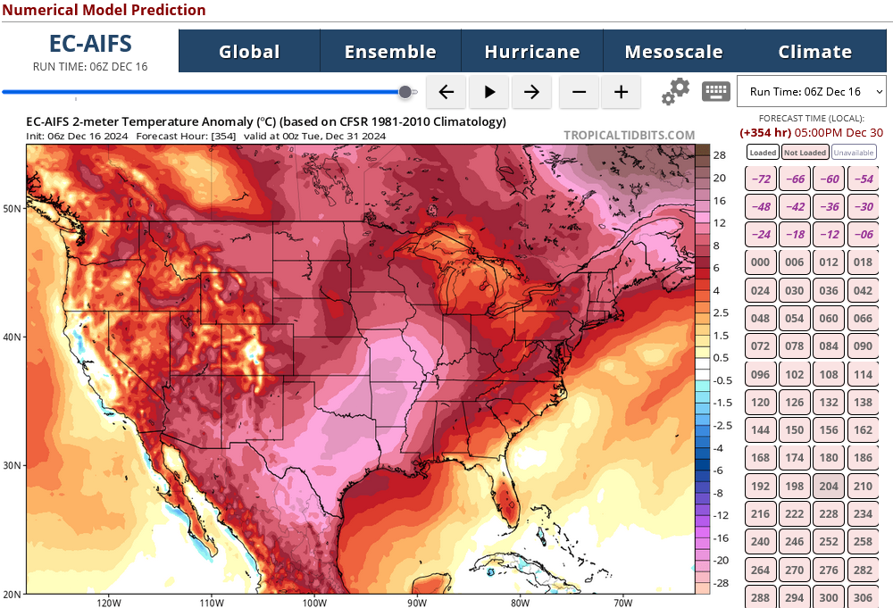Load forecast hour 066
The image size is (893, 608).
pos(863,318)
